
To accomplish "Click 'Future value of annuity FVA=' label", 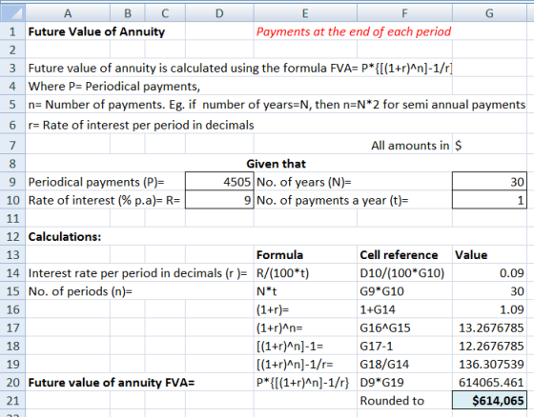I will [x=112, y=383].
